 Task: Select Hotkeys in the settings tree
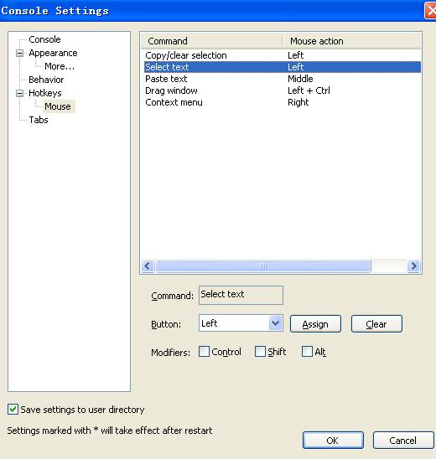(45, 93)
